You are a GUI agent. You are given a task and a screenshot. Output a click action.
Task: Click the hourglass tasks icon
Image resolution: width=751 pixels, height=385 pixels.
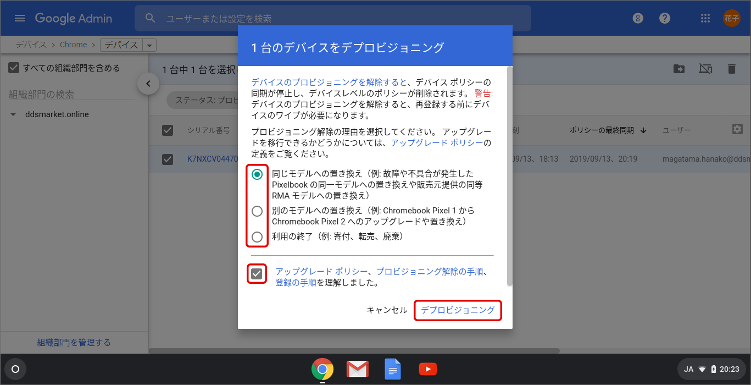coord(637,18)
